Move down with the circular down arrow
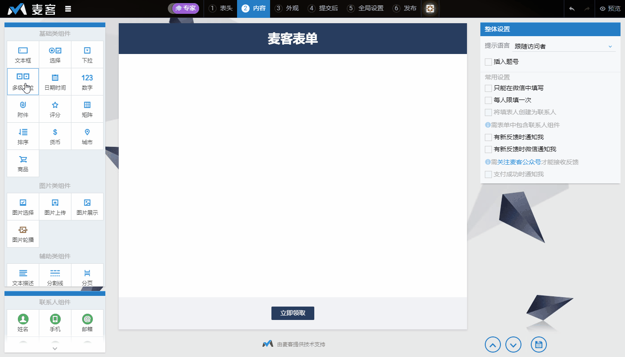 513,345
